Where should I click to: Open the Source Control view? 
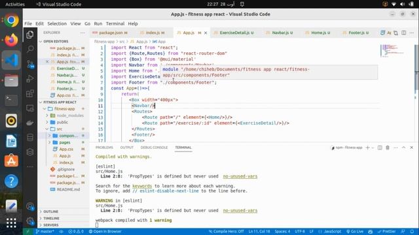click(30, 64)
